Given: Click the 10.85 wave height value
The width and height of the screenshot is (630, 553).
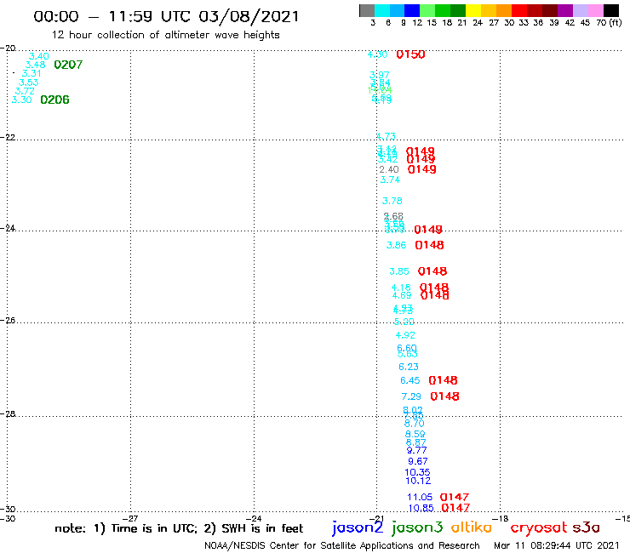Looking at the screenshot, I should coord(421,508).
